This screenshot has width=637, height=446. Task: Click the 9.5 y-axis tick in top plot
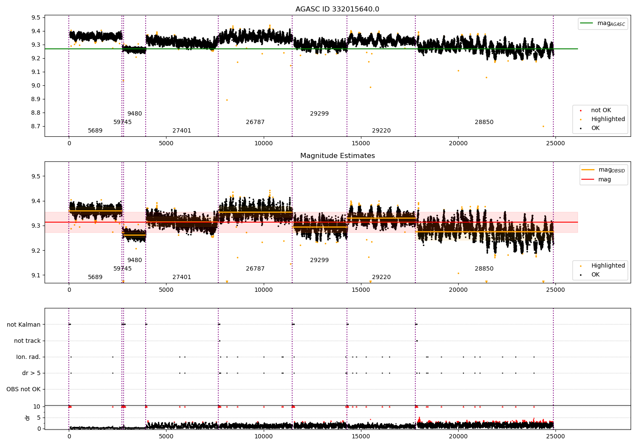[36, 18]
